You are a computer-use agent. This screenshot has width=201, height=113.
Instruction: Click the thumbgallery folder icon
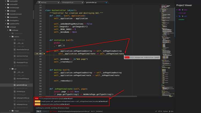(8, 21)
